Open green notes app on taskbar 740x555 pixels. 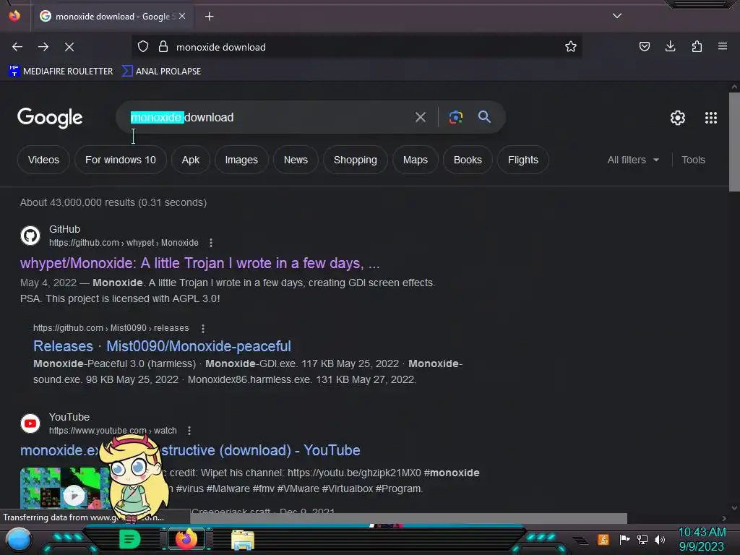point(129,539)
